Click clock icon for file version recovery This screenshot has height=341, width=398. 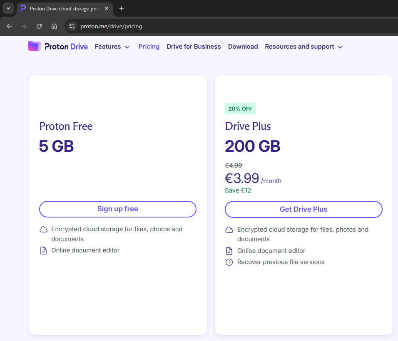click(229, 262)
